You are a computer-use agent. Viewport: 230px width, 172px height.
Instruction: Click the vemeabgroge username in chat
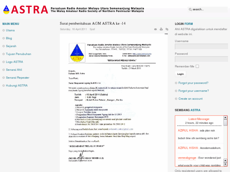[187, 158]
